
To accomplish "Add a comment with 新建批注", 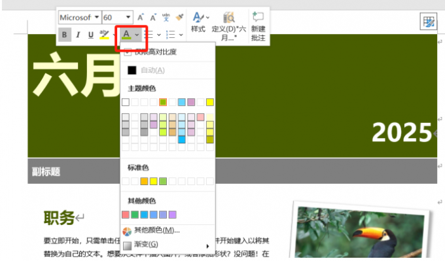I will [258, 27].
